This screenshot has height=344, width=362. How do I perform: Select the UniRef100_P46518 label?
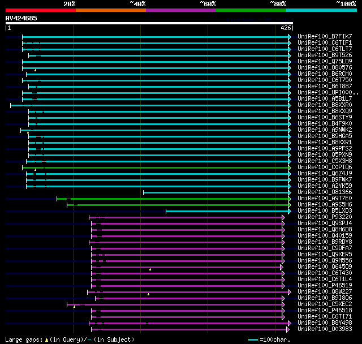click(x=325, y=311)
